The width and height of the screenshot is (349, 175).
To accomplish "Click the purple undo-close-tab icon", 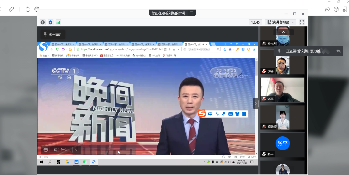I will 63,49.
